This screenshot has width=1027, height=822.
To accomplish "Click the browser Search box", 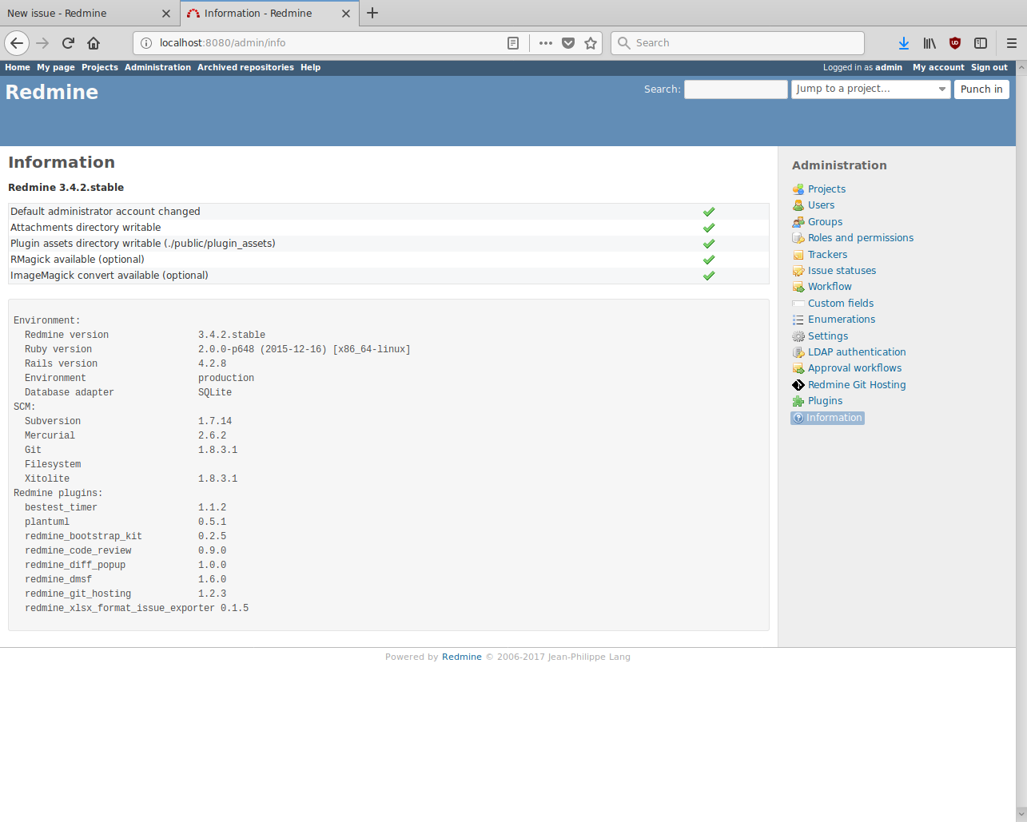I will [738, 43].
